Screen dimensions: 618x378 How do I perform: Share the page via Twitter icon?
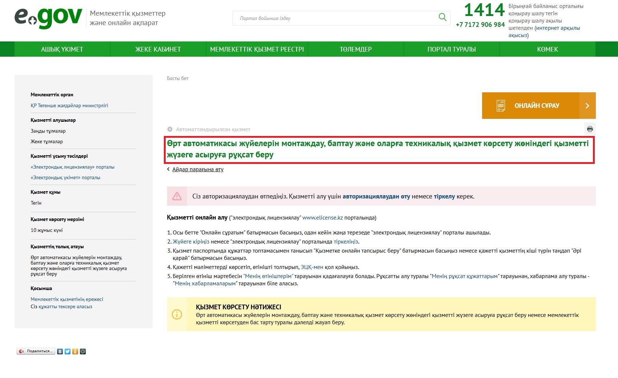pyautogui.click(x=67, y=351)
